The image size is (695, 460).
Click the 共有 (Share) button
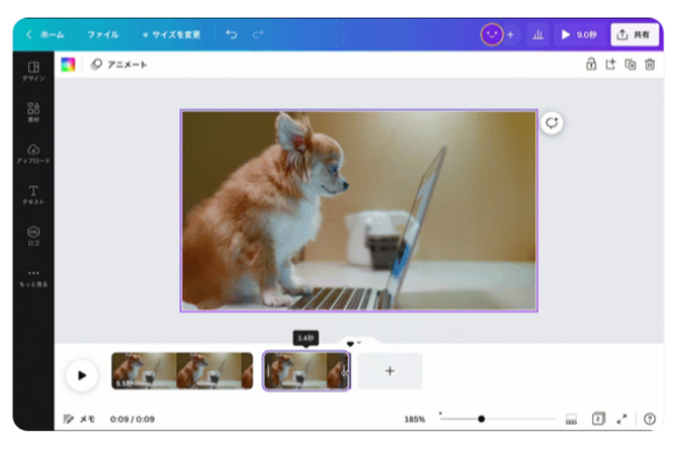coord(635,34)
